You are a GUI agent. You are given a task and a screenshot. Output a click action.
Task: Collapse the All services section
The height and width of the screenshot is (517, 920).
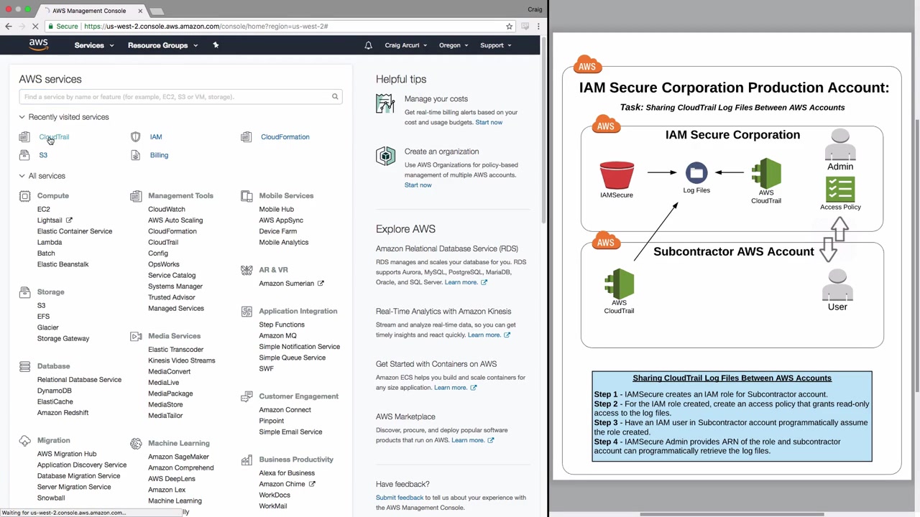coord(22,176)
